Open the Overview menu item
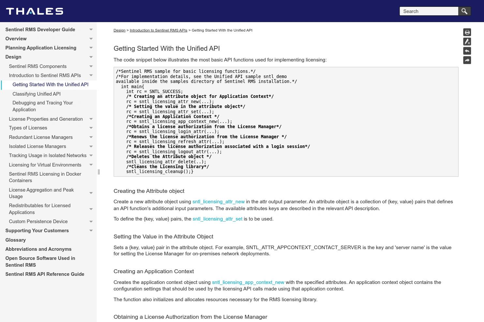 pos(16,39)
